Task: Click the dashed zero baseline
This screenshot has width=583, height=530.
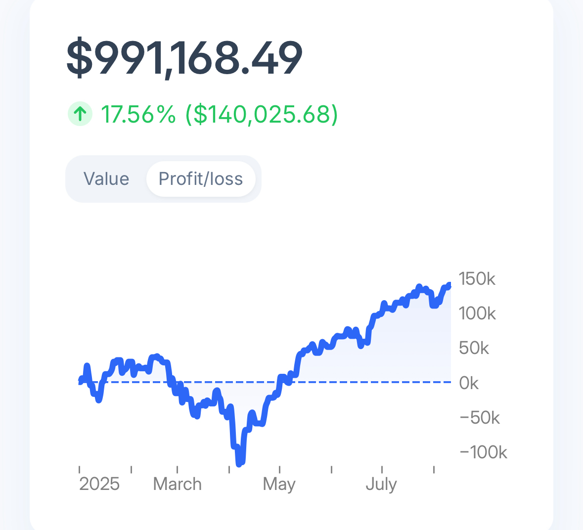Action: [x=371, y=382]
